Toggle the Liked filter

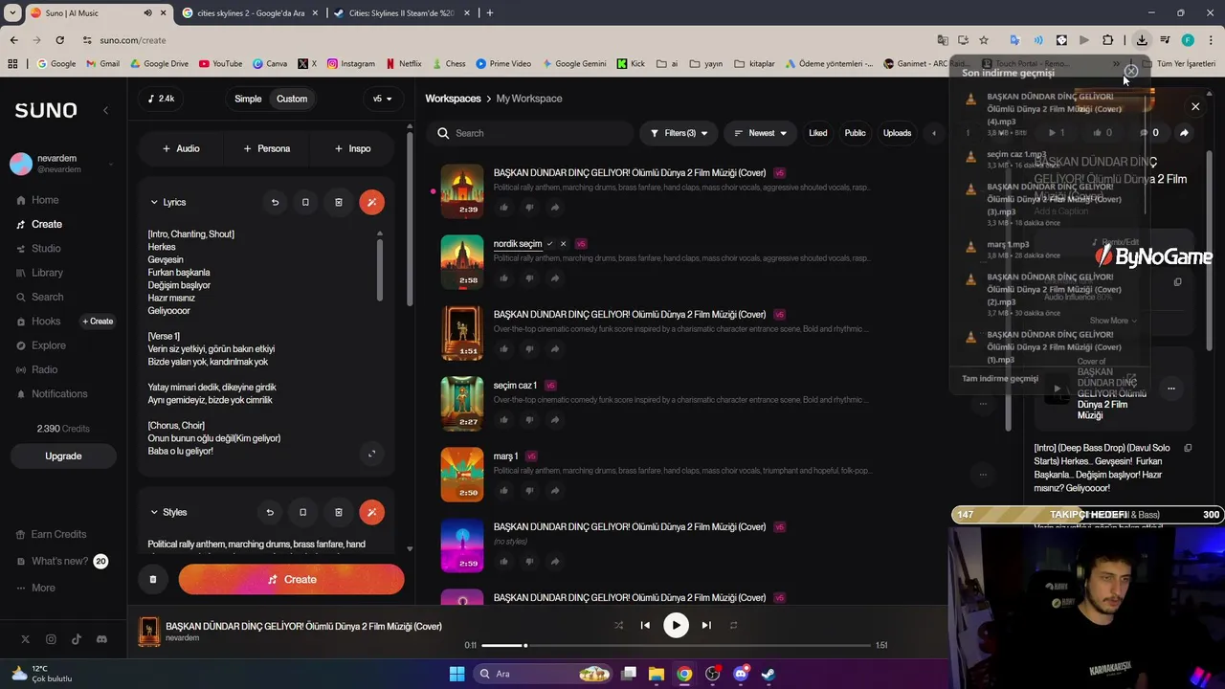pos(817,133)
